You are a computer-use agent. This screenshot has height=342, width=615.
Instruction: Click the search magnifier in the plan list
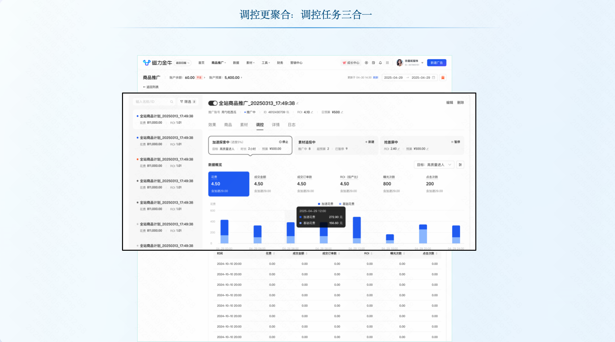click(x=172, y=102)
